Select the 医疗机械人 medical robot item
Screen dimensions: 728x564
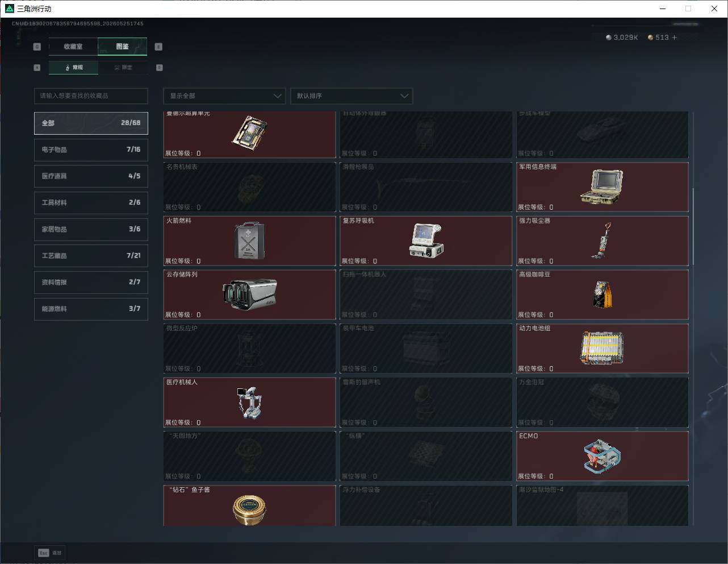(250, 402)
